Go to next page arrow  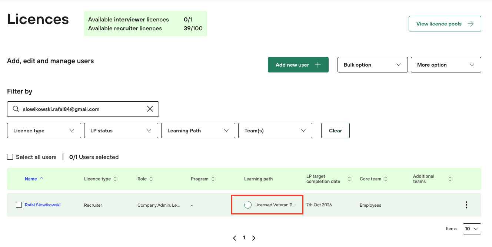[254, 238]
